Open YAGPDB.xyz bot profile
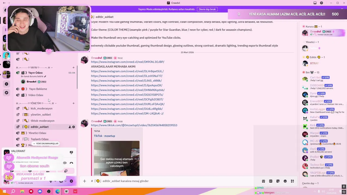This screenshot has height=195, width=347. point(323,174)
